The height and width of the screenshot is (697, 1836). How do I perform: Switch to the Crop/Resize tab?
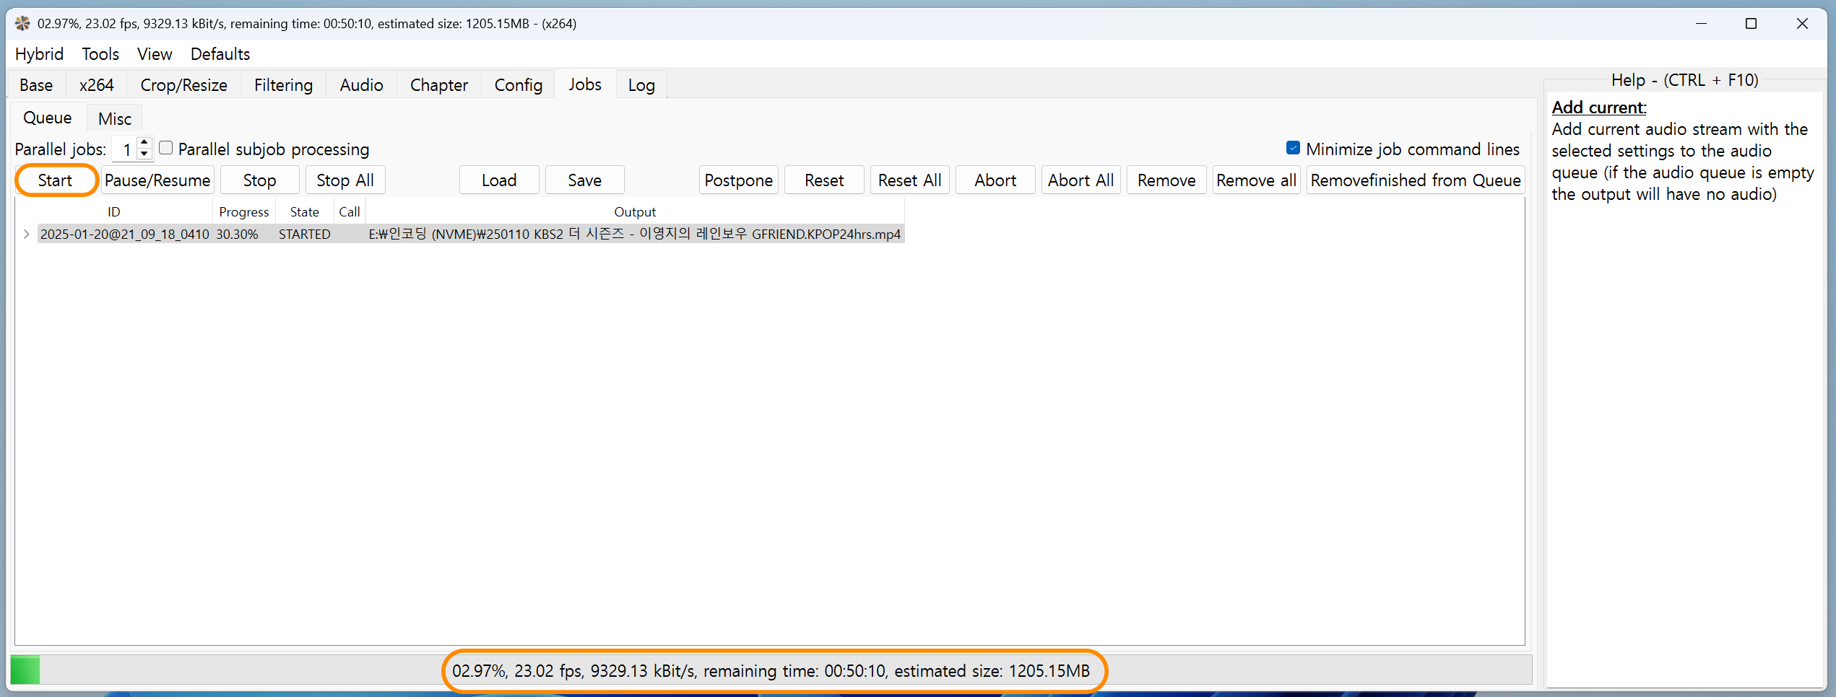coord(183,85)
